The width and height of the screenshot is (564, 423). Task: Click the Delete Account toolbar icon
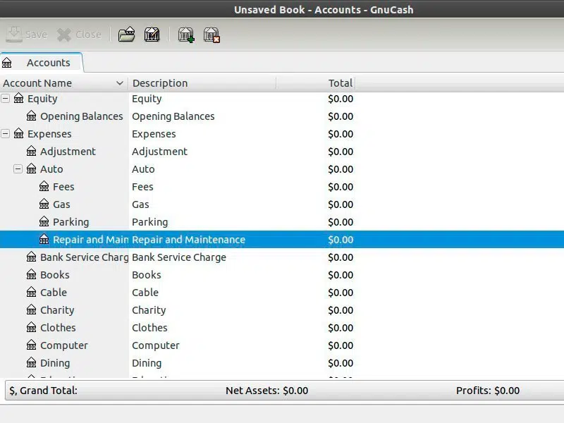pyautogui.click(x=211, y=35)
